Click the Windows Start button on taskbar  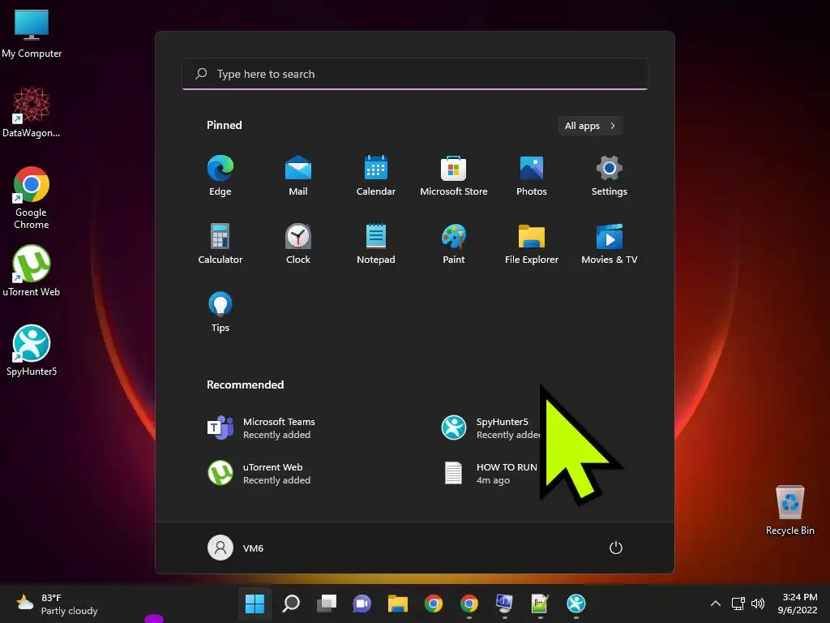[x=255, y=604]
